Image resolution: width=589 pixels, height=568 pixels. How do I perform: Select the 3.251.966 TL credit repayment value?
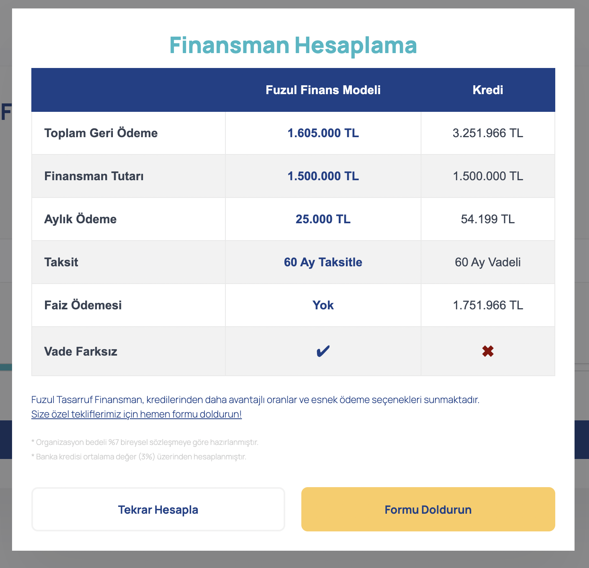(488, 133)
